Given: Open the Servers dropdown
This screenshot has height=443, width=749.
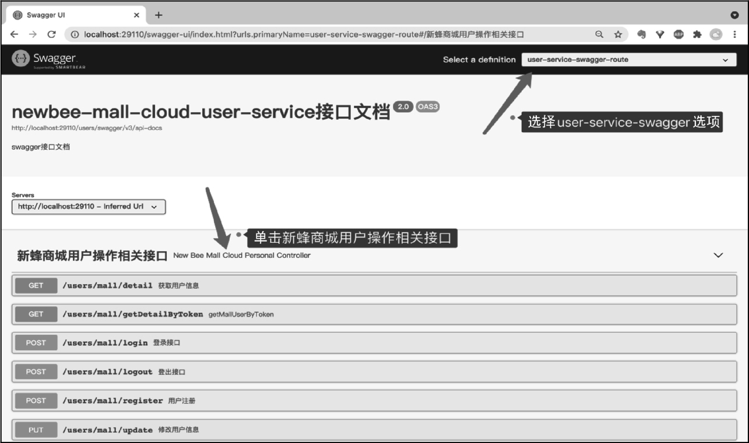Looking at the screenshot, I should [x=89, y=207].
